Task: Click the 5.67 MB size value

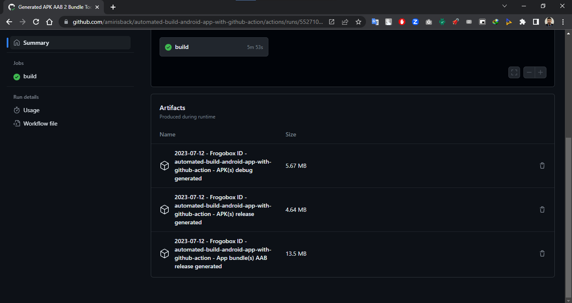Action: 296,166
